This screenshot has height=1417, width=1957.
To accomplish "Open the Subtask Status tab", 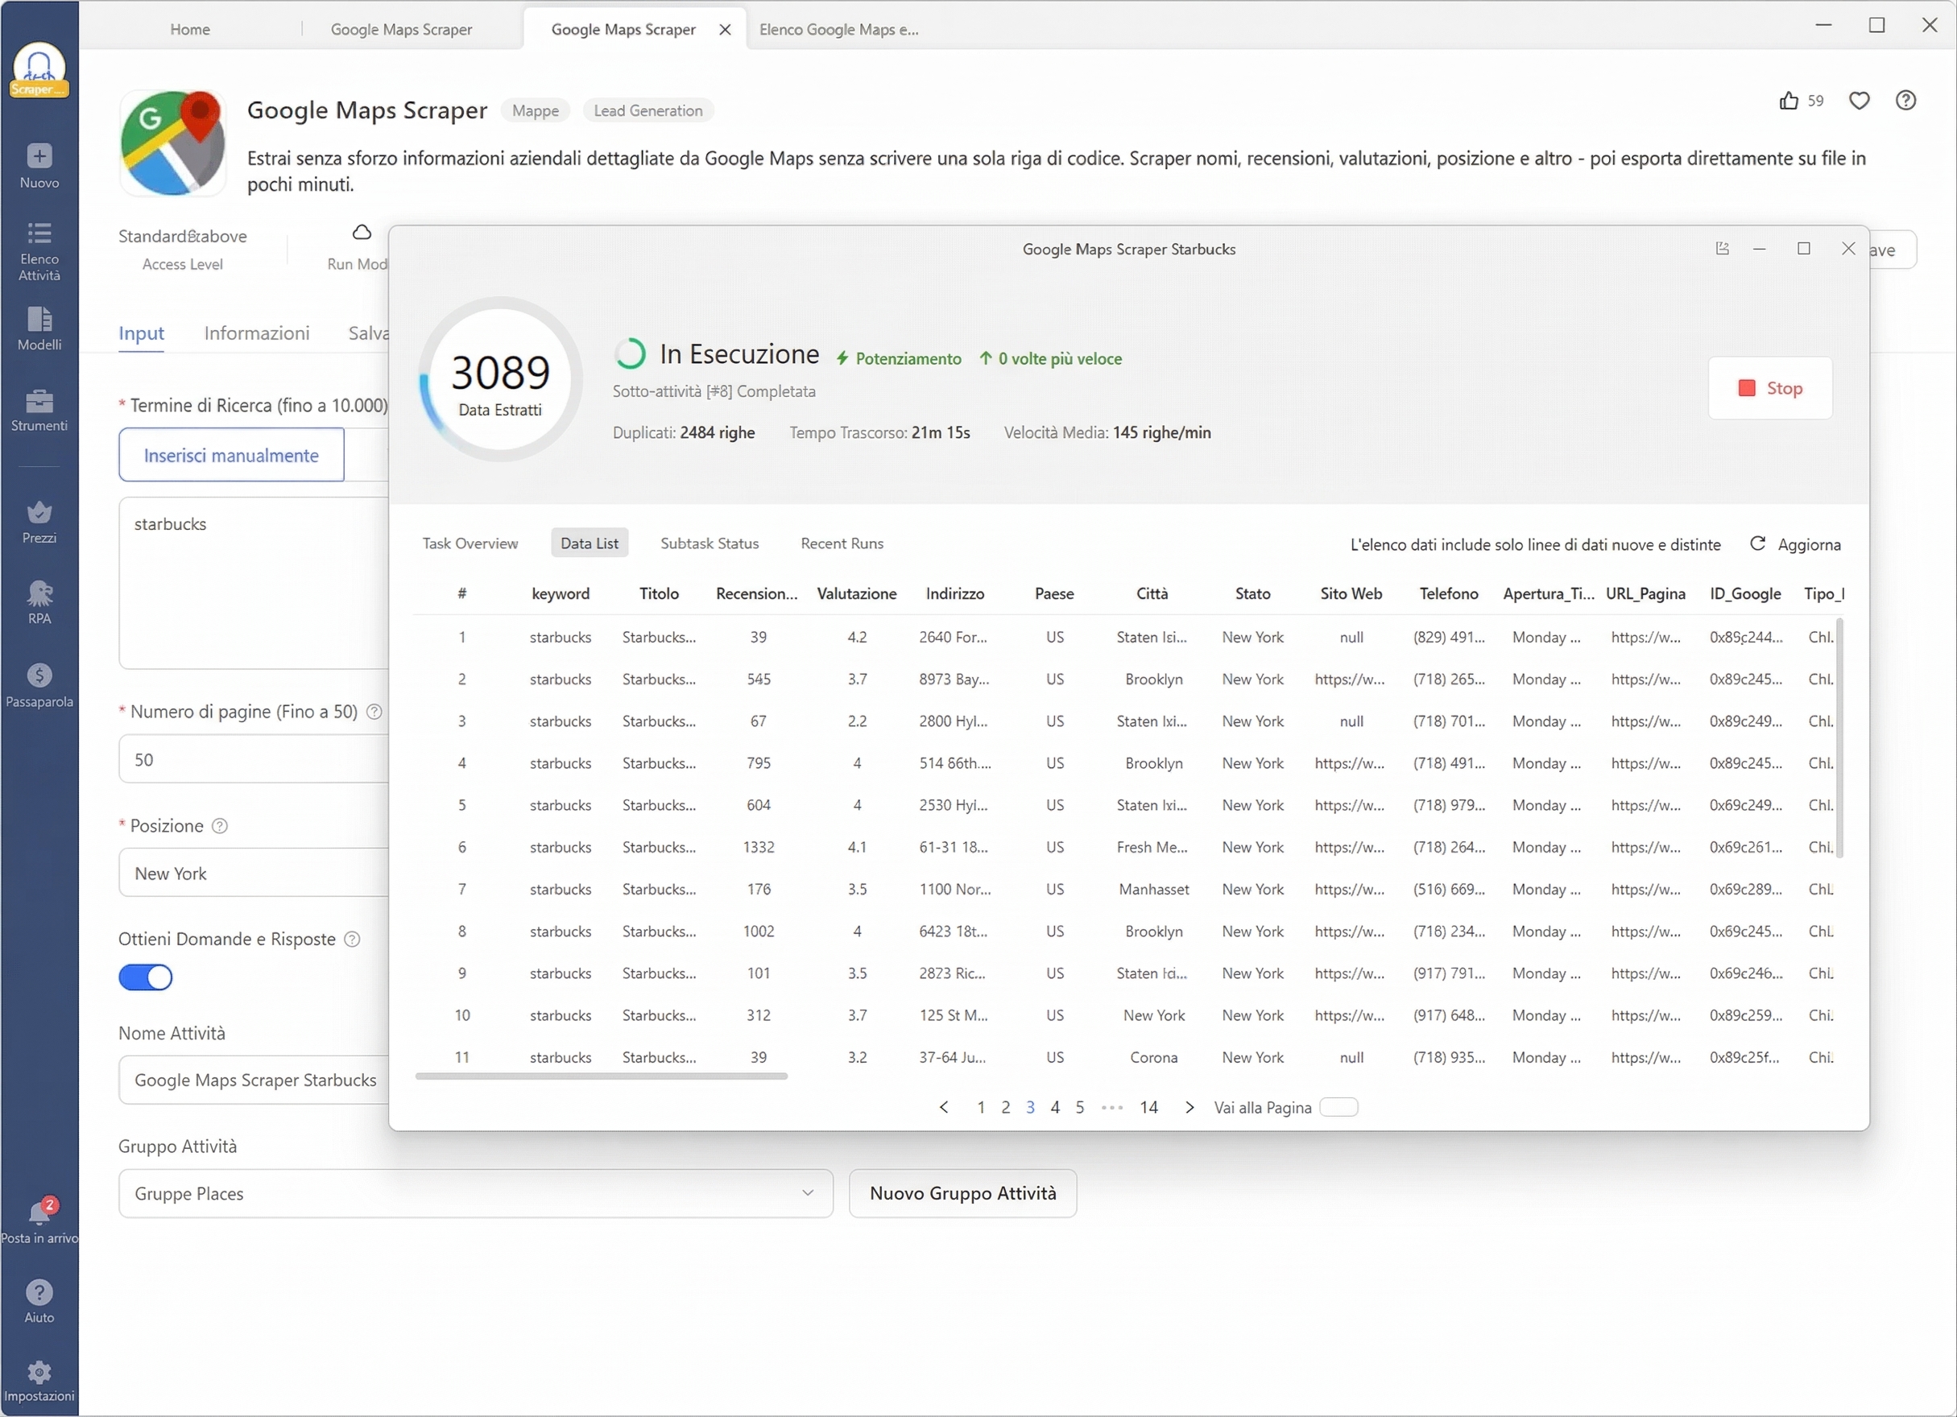I will 710,543.
